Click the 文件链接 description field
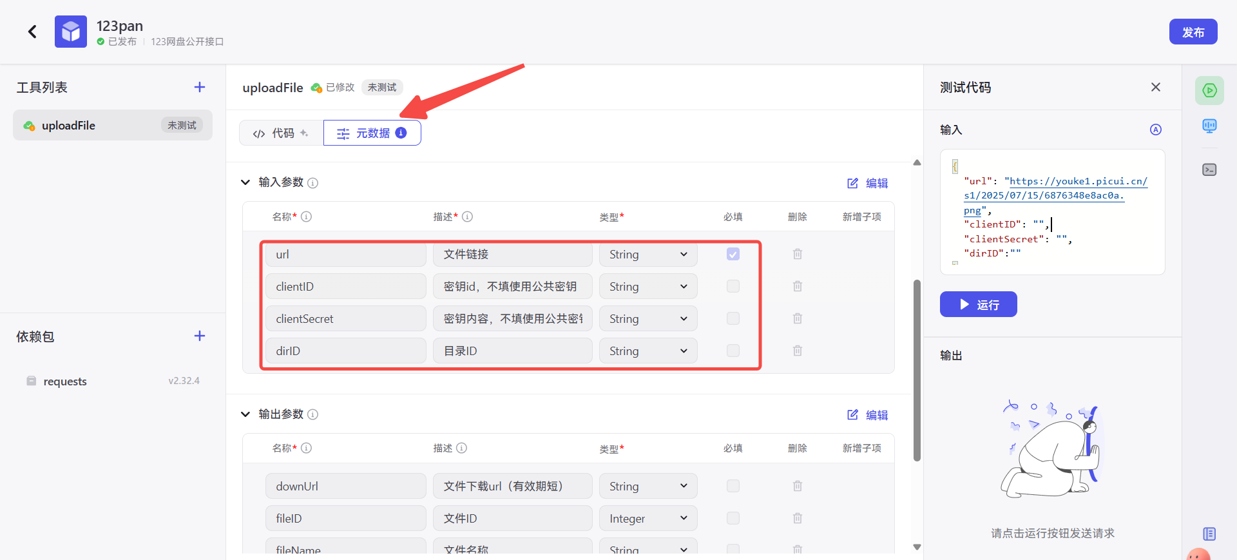This screenshot has width=1237, height=560. click(513, 254)
